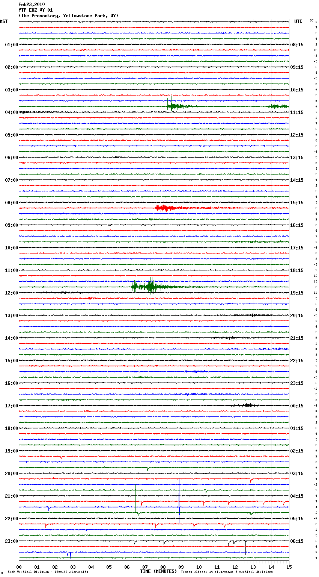
Task: Click the date text Feb23,2010
Action: pyautogui.click(x=32, y=5)
